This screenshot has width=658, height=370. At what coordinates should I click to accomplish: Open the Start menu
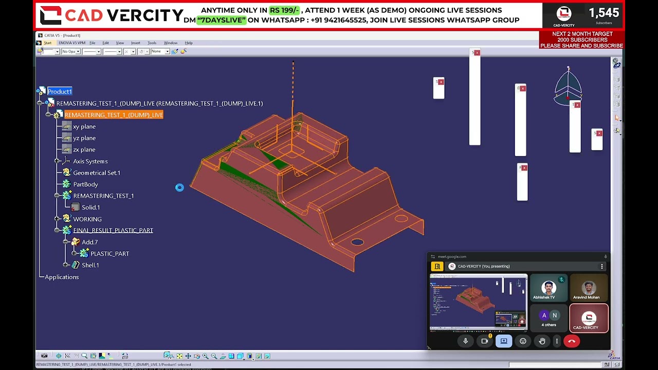click(47, 43)
